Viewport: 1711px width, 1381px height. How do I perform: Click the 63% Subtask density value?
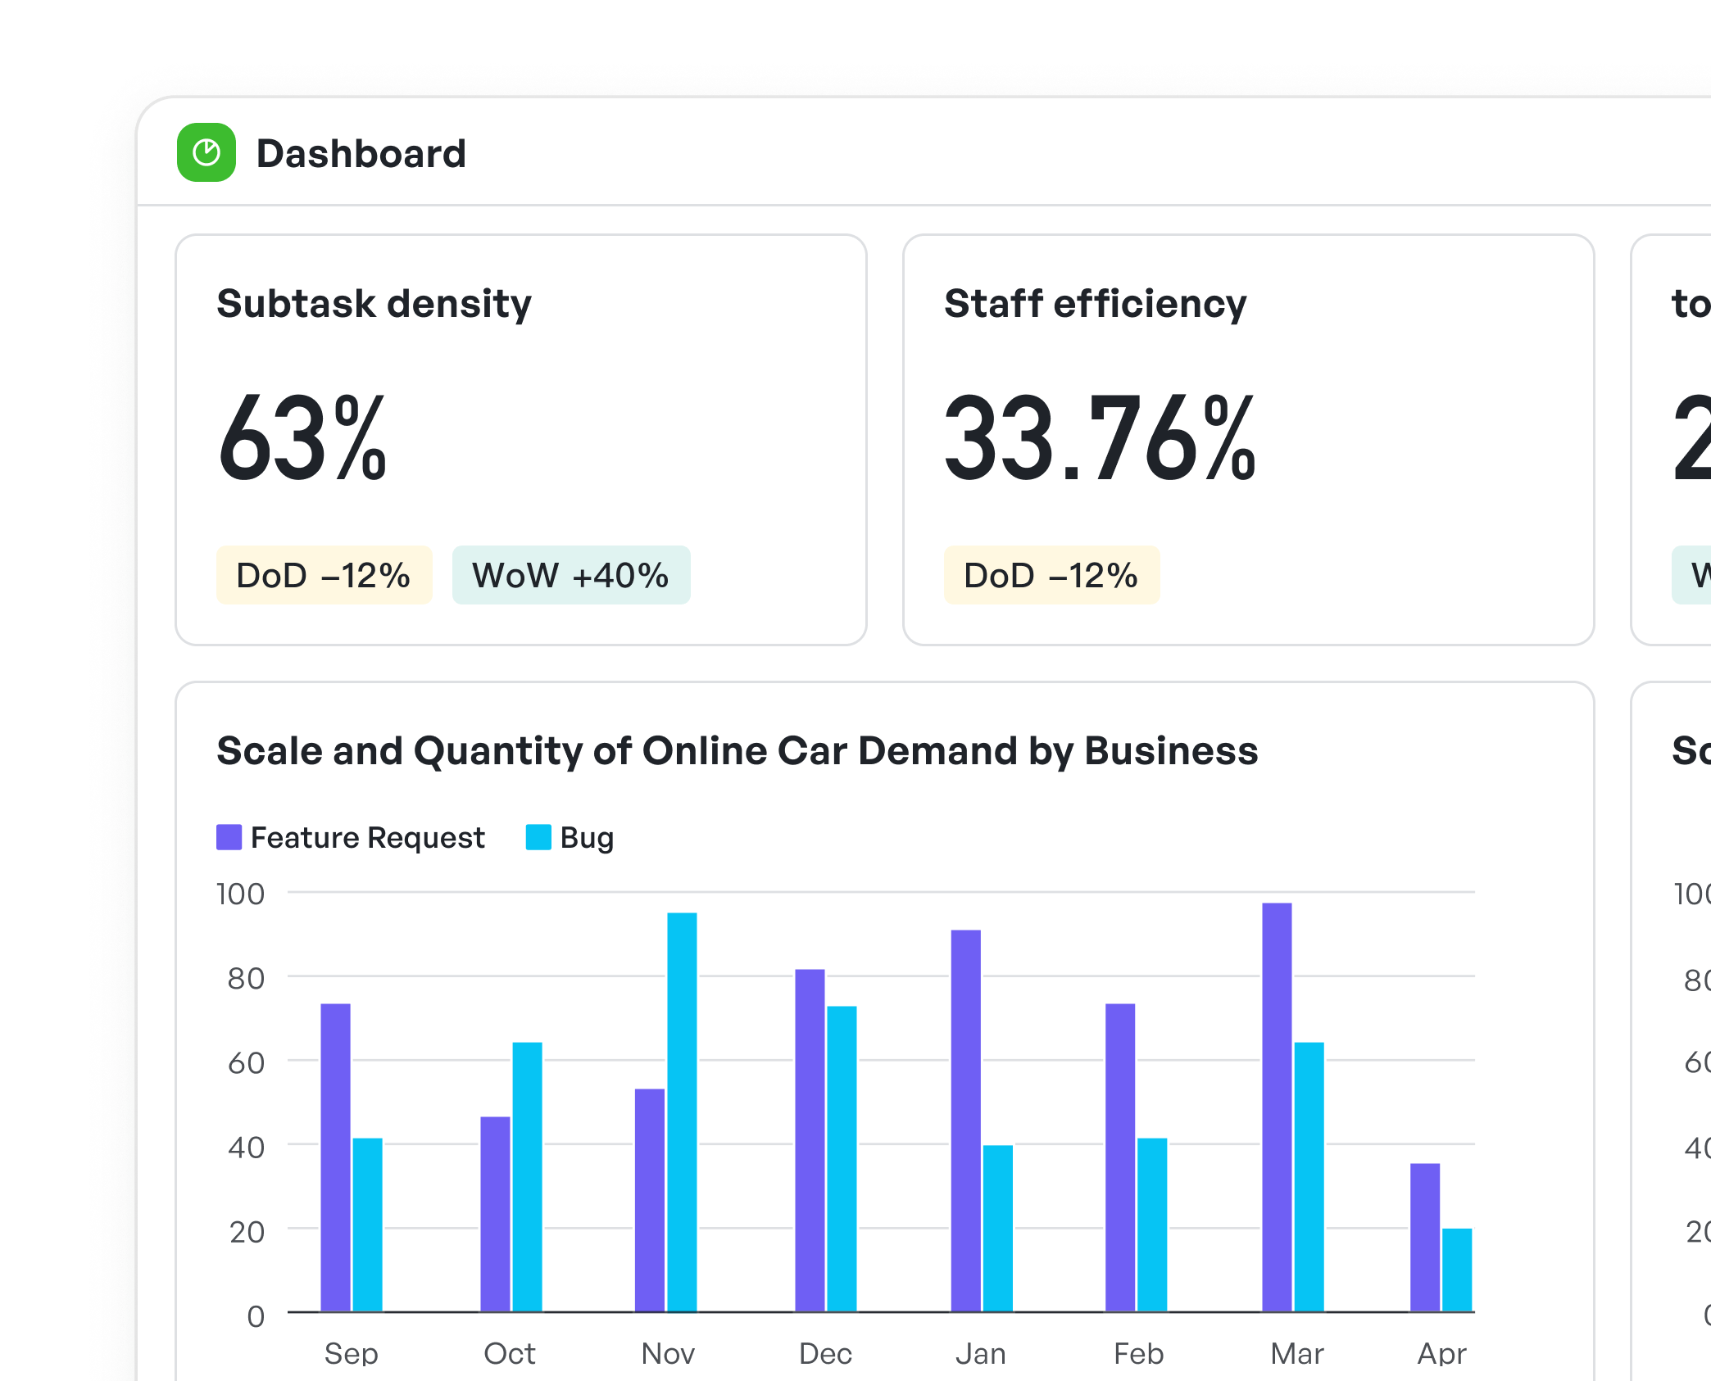click(302, 439)
